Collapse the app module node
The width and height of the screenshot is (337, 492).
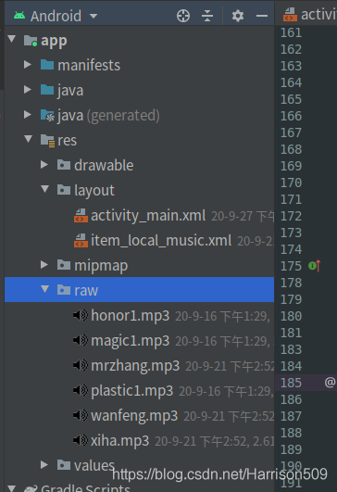pos(12,39)
